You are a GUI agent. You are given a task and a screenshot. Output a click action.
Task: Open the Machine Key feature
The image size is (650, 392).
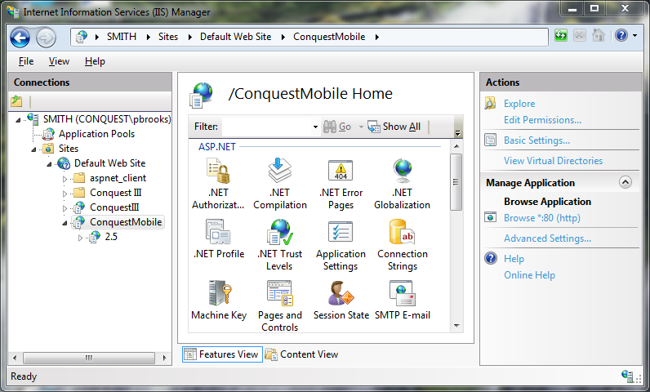click(x=219, y=301)
